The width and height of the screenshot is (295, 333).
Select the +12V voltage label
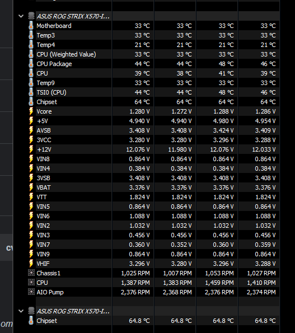click(44, 149)
